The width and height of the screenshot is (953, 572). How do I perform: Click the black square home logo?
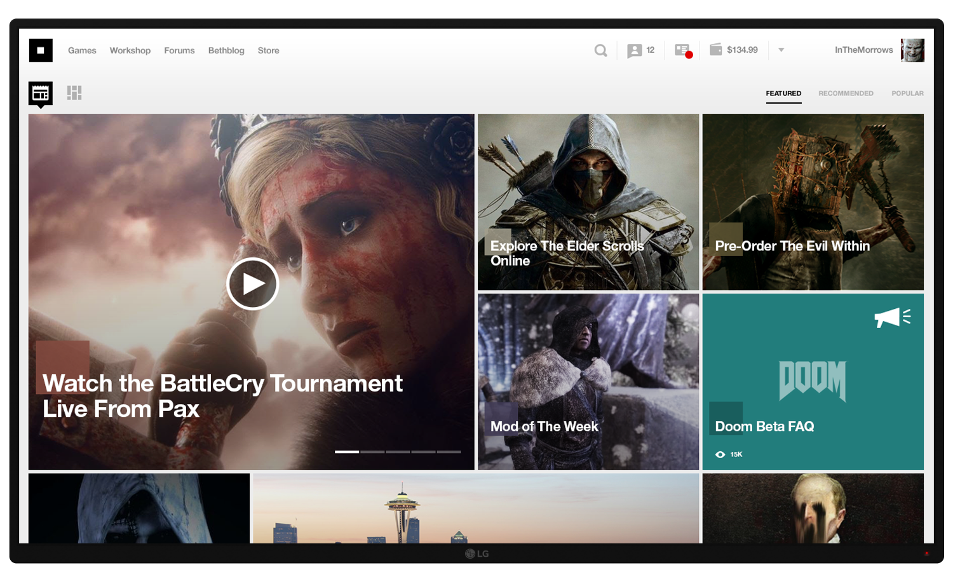coord(41,50)
